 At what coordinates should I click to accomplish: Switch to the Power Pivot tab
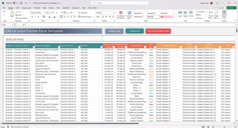[92, 8]
